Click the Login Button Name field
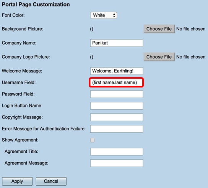Image resolution: width=208 pixels, height=188 pixels. point(117,106)
